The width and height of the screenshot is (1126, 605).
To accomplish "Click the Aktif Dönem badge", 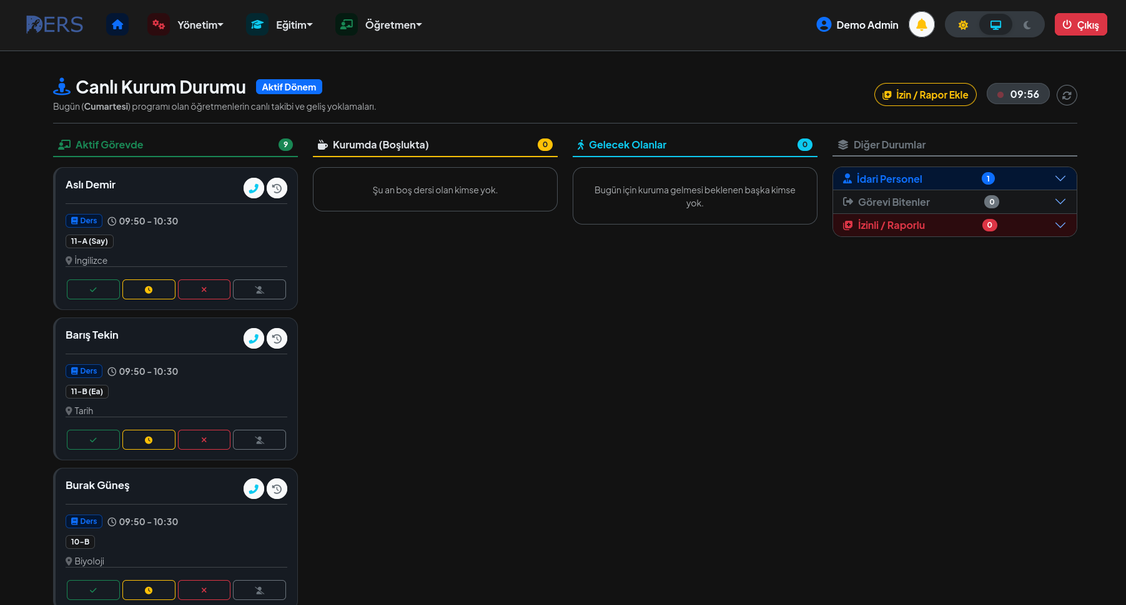I will pyautogui.click(x=289, y=87).
